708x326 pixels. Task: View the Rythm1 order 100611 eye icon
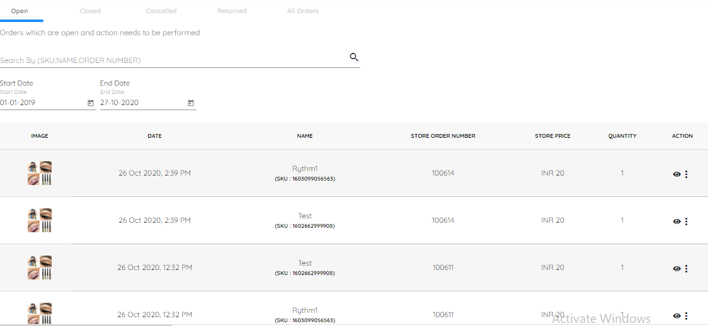pyautogui.click(x=677, y=316)
